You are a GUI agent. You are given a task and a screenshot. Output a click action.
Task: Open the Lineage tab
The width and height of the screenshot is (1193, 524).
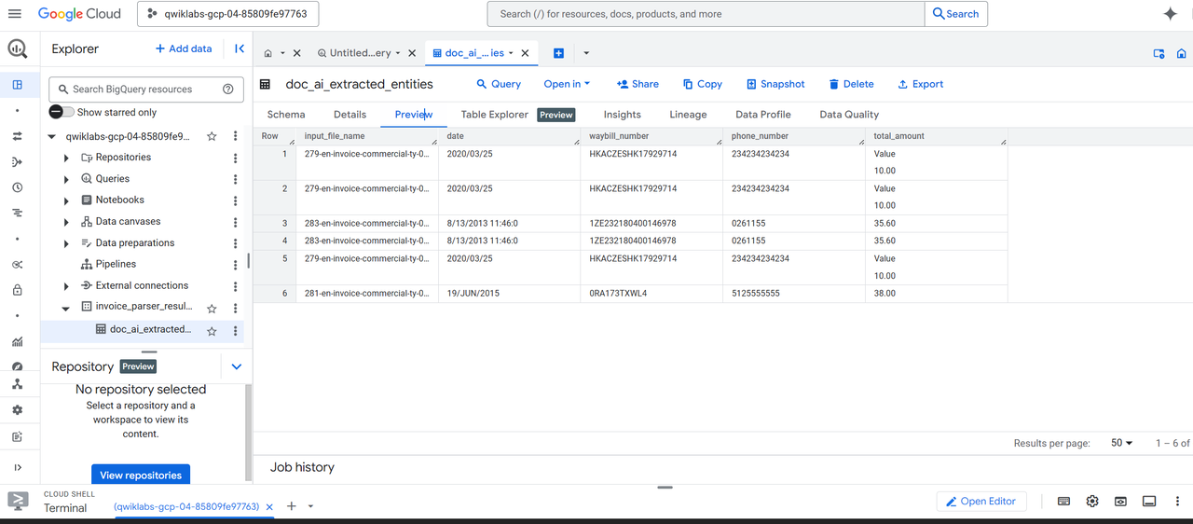coord(688,115)
